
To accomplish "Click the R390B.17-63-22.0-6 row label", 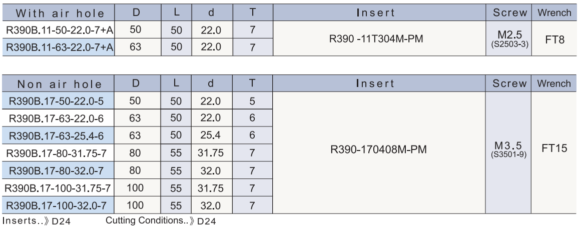I will pos(58,118).
